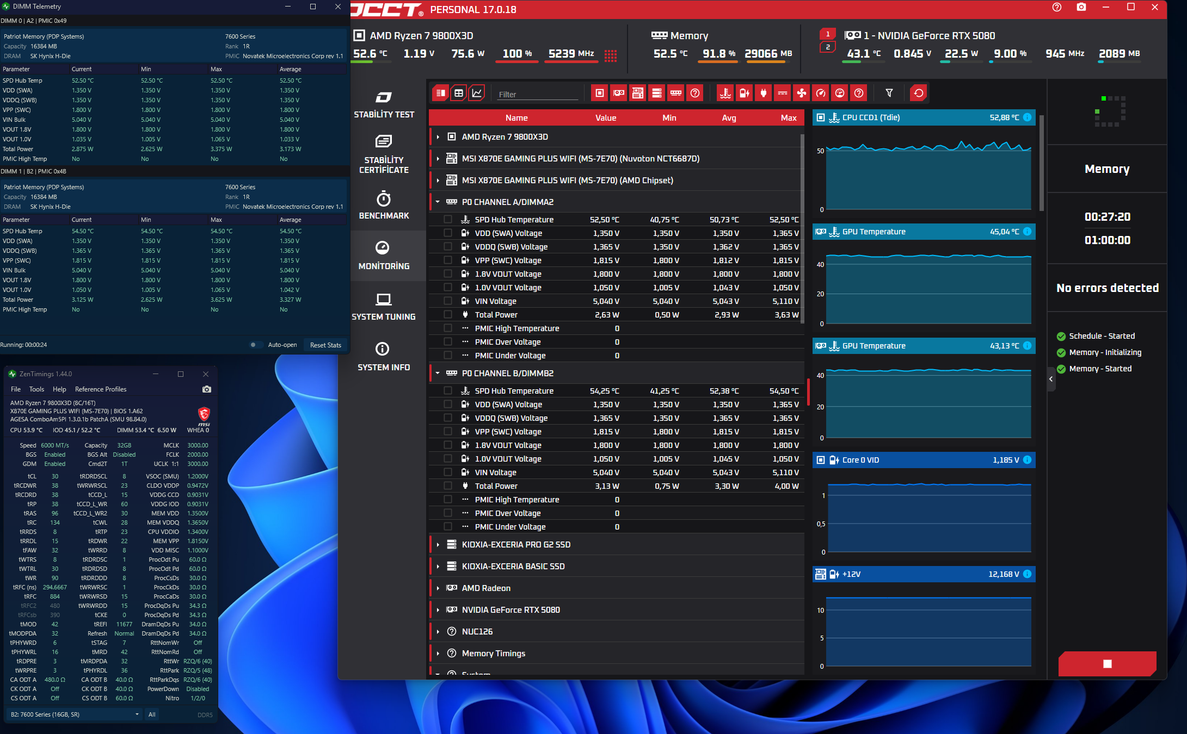Click the sensor table vertical scrollbar
Screen dimensions: 1187x734
(x=802, y=228)
